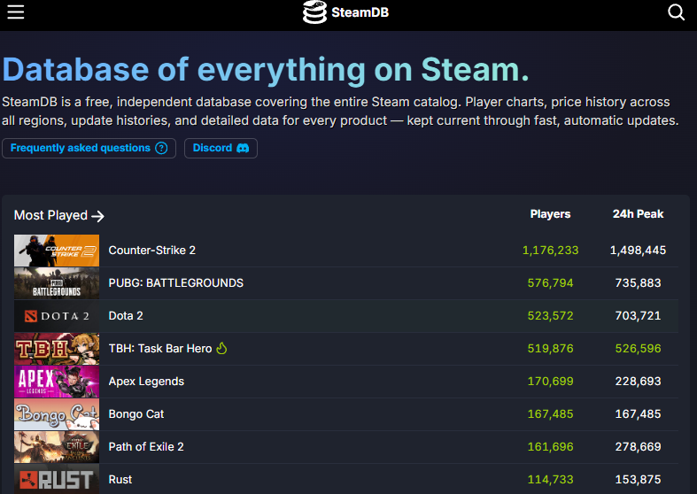Viewport: 697px width, 494px height.
Task: Open the PUBG: BATTLEGROUNDS game link
Action: point(176,283)
